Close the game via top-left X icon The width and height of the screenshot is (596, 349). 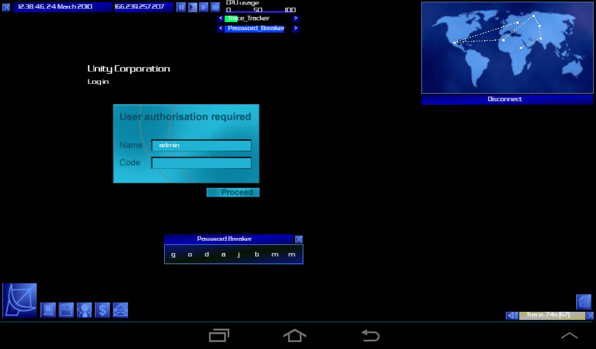6,7
